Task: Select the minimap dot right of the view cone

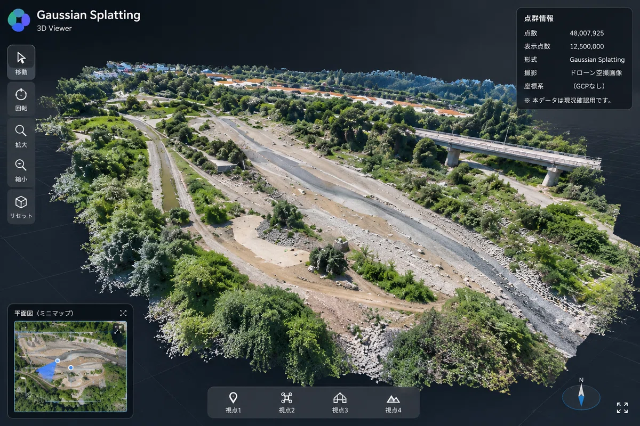Action: (x=70, y=367)
